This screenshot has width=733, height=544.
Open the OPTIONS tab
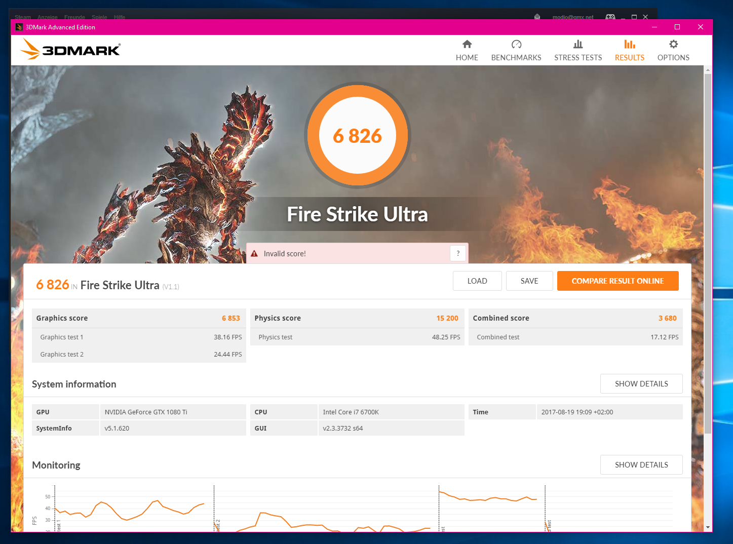(673, 50)
